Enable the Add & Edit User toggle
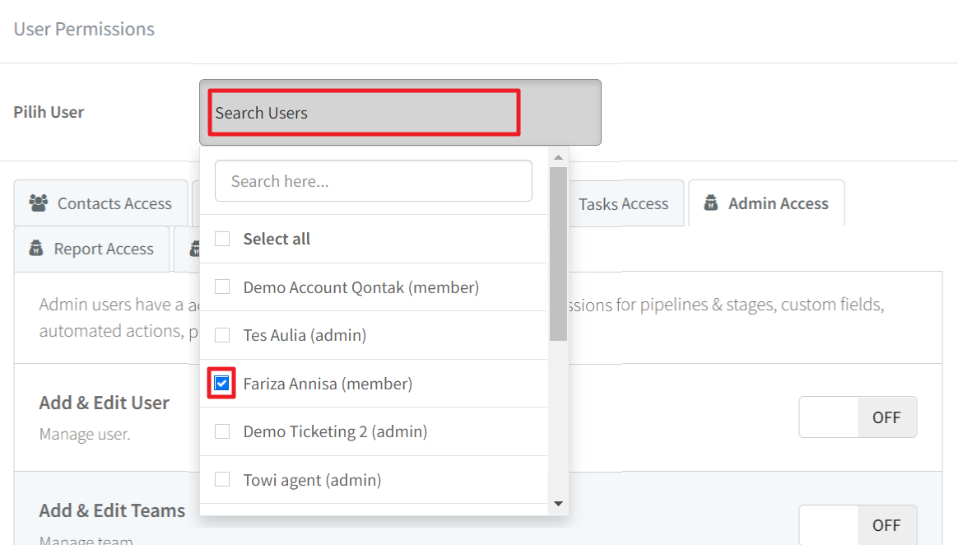The image size is (958, 545). coord(857,417)
